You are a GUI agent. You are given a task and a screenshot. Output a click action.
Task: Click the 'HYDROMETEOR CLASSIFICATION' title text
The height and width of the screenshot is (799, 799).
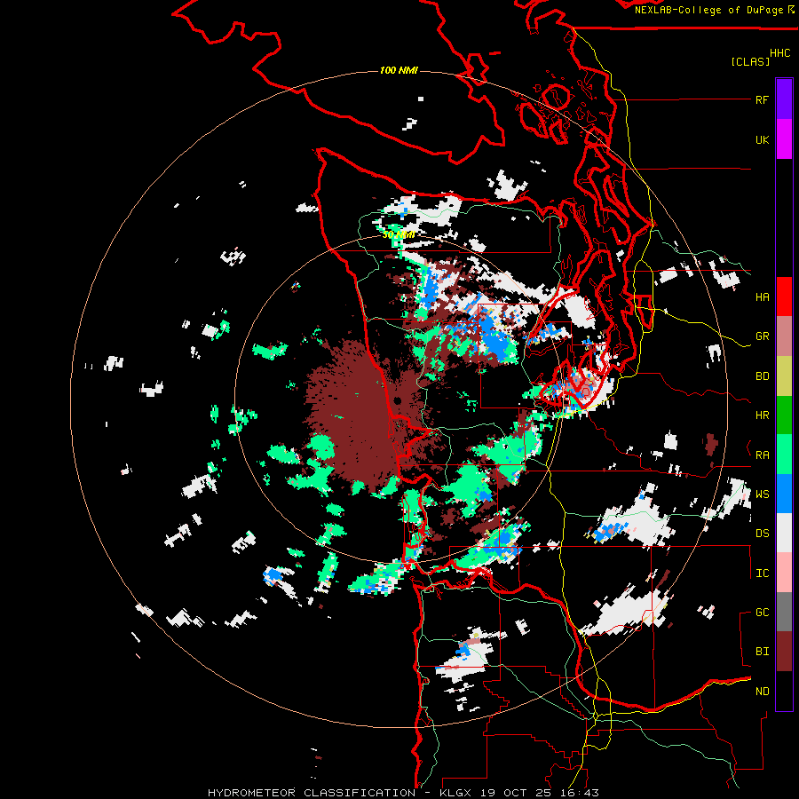click(312, 793)
